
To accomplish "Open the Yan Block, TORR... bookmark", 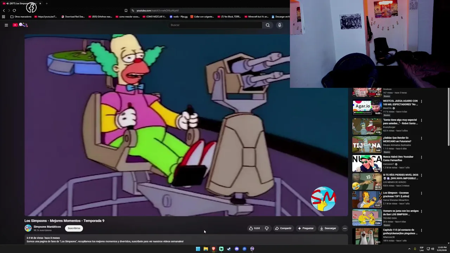I will (229, 17).
